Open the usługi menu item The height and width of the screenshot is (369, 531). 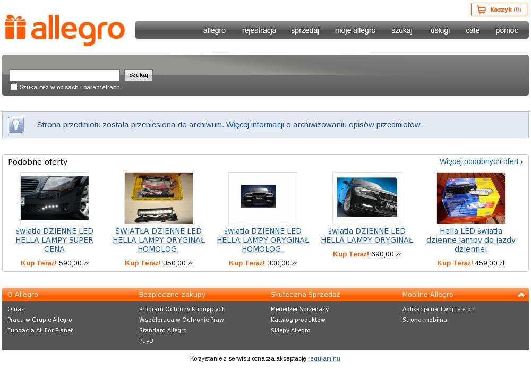(x=440, y=30)
